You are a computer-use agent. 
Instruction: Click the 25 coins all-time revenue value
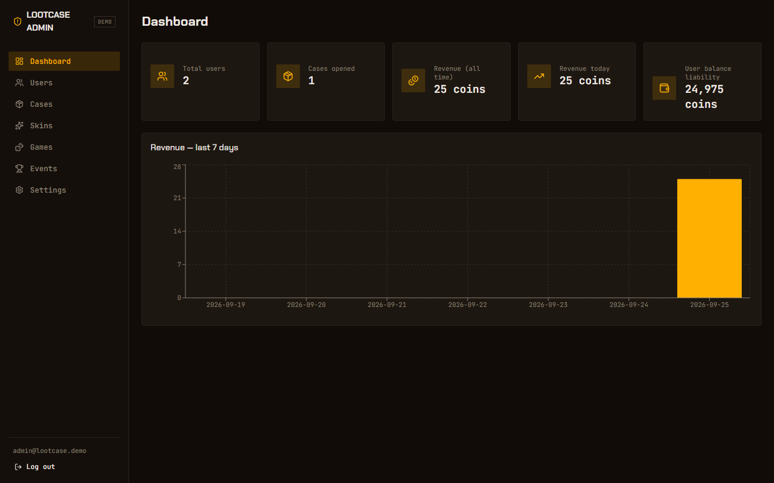[x=460, y=89]
